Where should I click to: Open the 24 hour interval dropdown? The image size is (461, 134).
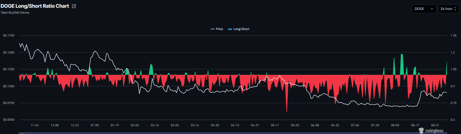click(x=448, y=9)
